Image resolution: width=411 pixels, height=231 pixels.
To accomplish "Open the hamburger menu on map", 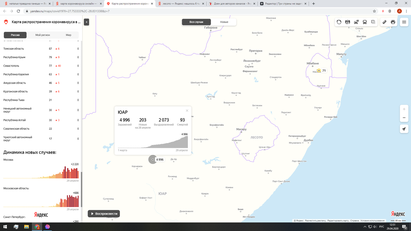I will [404, 22].
